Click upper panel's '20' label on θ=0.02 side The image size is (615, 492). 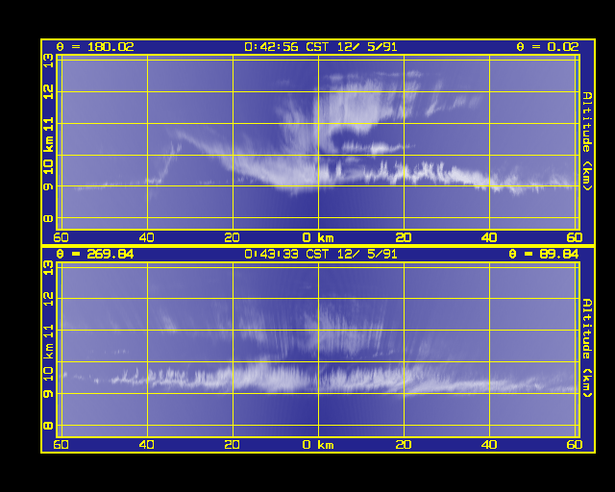(404, 237)
